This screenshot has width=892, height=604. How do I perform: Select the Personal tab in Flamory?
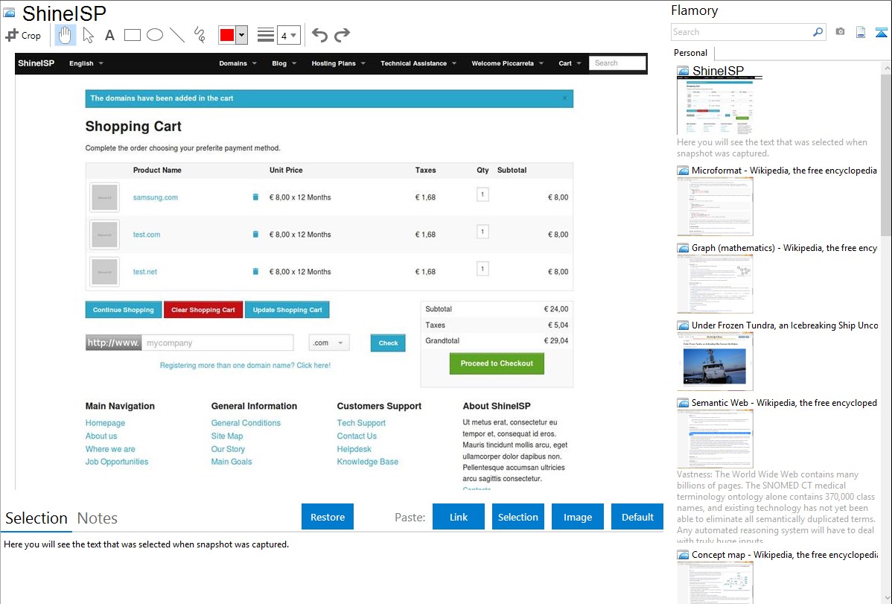(x=691, y=52)
